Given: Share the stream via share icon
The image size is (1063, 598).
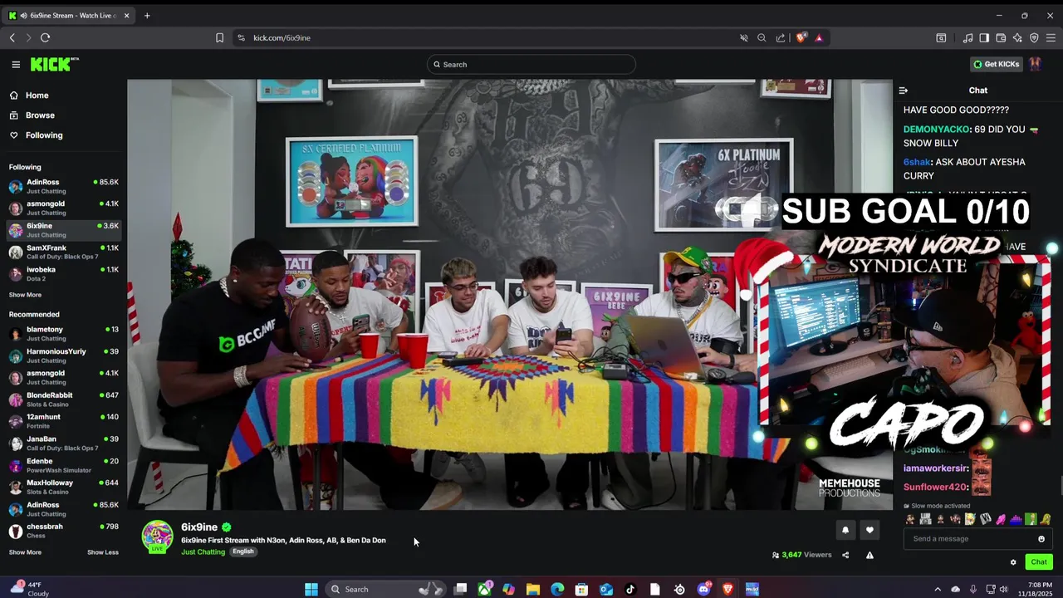Looking at the screenshot, I should 845,555.
